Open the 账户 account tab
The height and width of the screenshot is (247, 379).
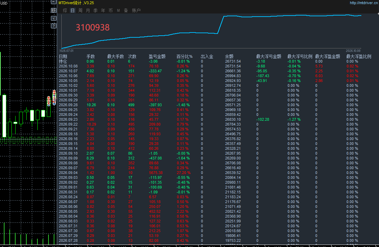[x=136, y=10]
